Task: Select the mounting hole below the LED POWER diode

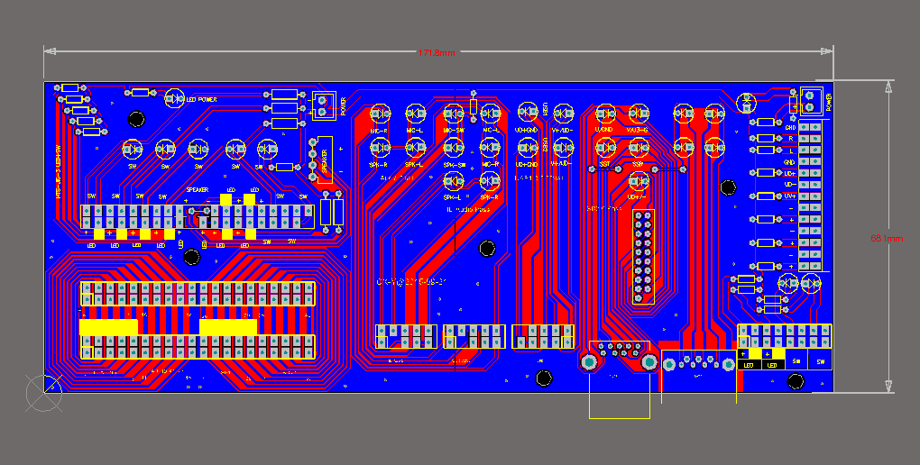Action: click(x=136, y=119)
